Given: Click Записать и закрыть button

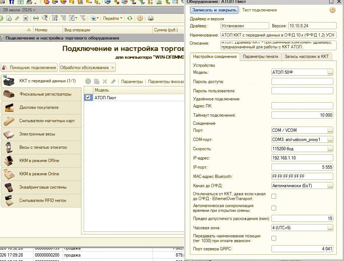Looking at the screenshot, I should (x=214, y=10).
